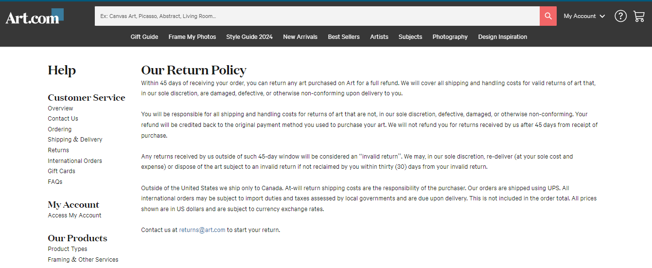Click Access My Account link
Viewport: 652px width, 268px height.
(x=74, y=215)
